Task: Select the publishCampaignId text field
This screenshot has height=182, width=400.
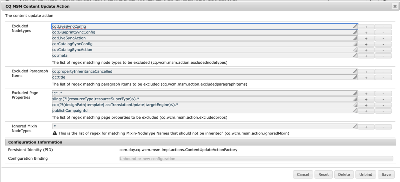Action: 182,110
